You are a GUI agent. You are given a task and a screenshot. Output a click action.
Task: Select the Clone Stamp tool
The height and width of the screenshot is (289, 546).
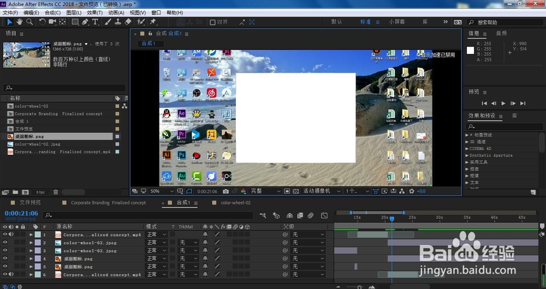click(118, 22)
